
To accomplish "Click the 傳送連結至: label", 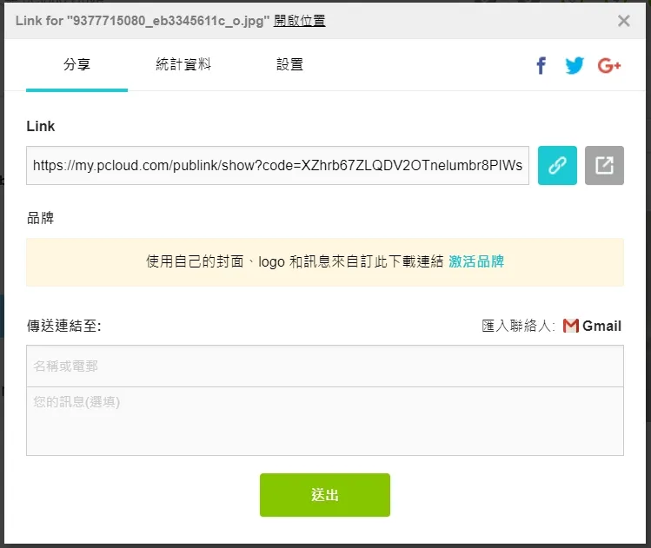I will [64, 326].
